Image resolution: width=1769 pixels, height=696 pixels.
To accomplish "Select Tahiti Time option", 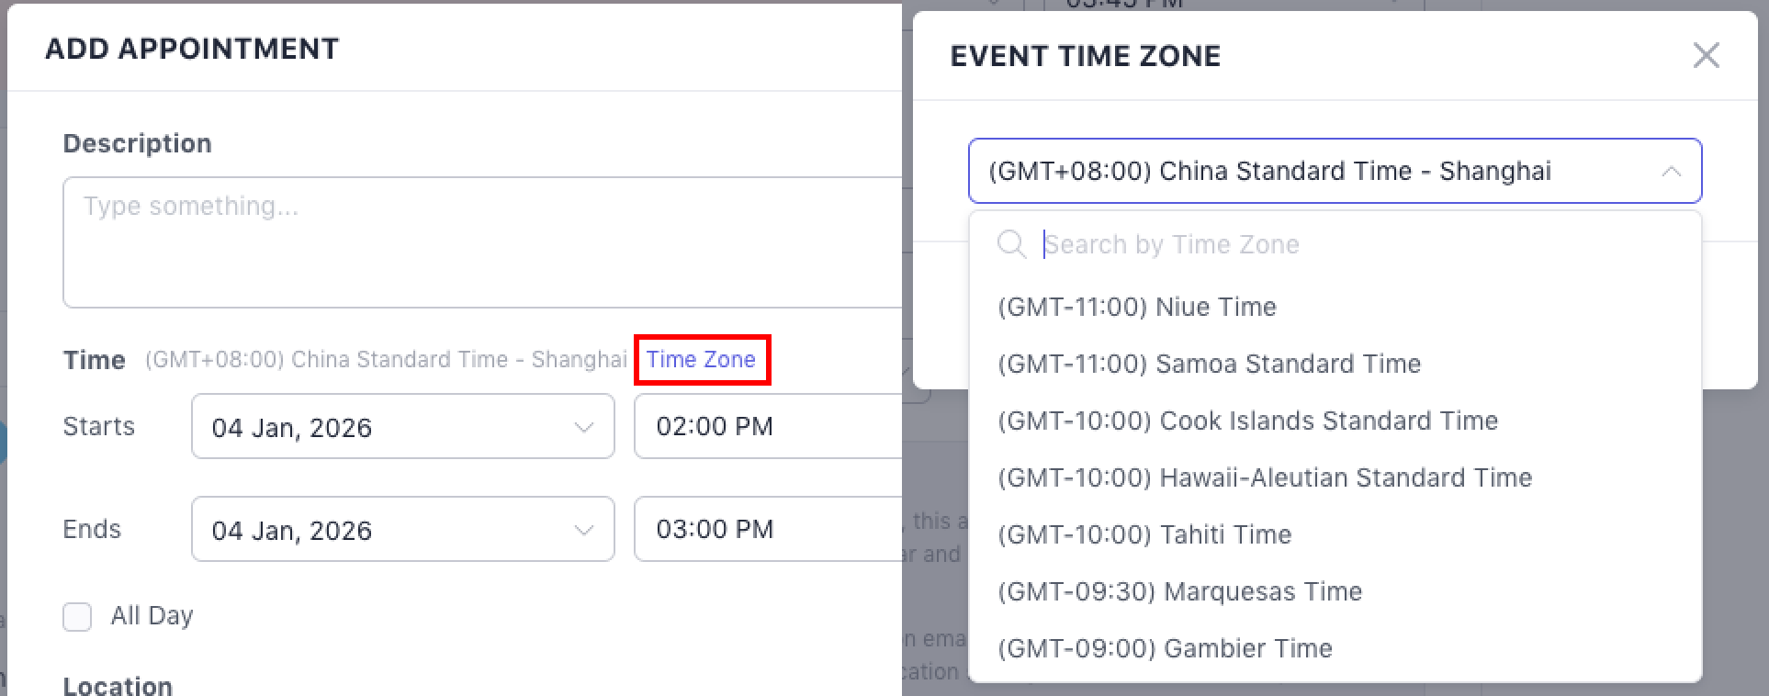I will click(1144, 534).
